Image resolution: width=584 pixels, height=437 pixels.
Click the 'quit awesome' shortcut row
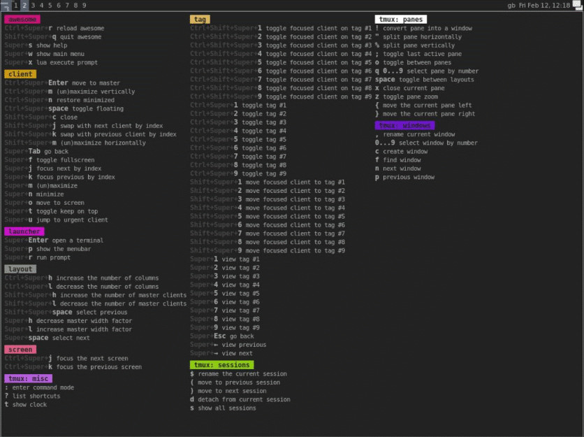tap(53, 37)
